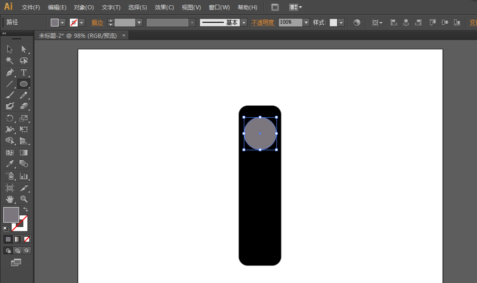This screenshot has height=283, width=477.
Task: Set paint mode to Gradient
Action: coord(17,239)
